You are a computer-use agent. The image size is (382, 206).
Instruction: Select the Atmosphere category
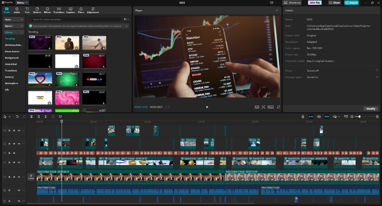[12, 83]
